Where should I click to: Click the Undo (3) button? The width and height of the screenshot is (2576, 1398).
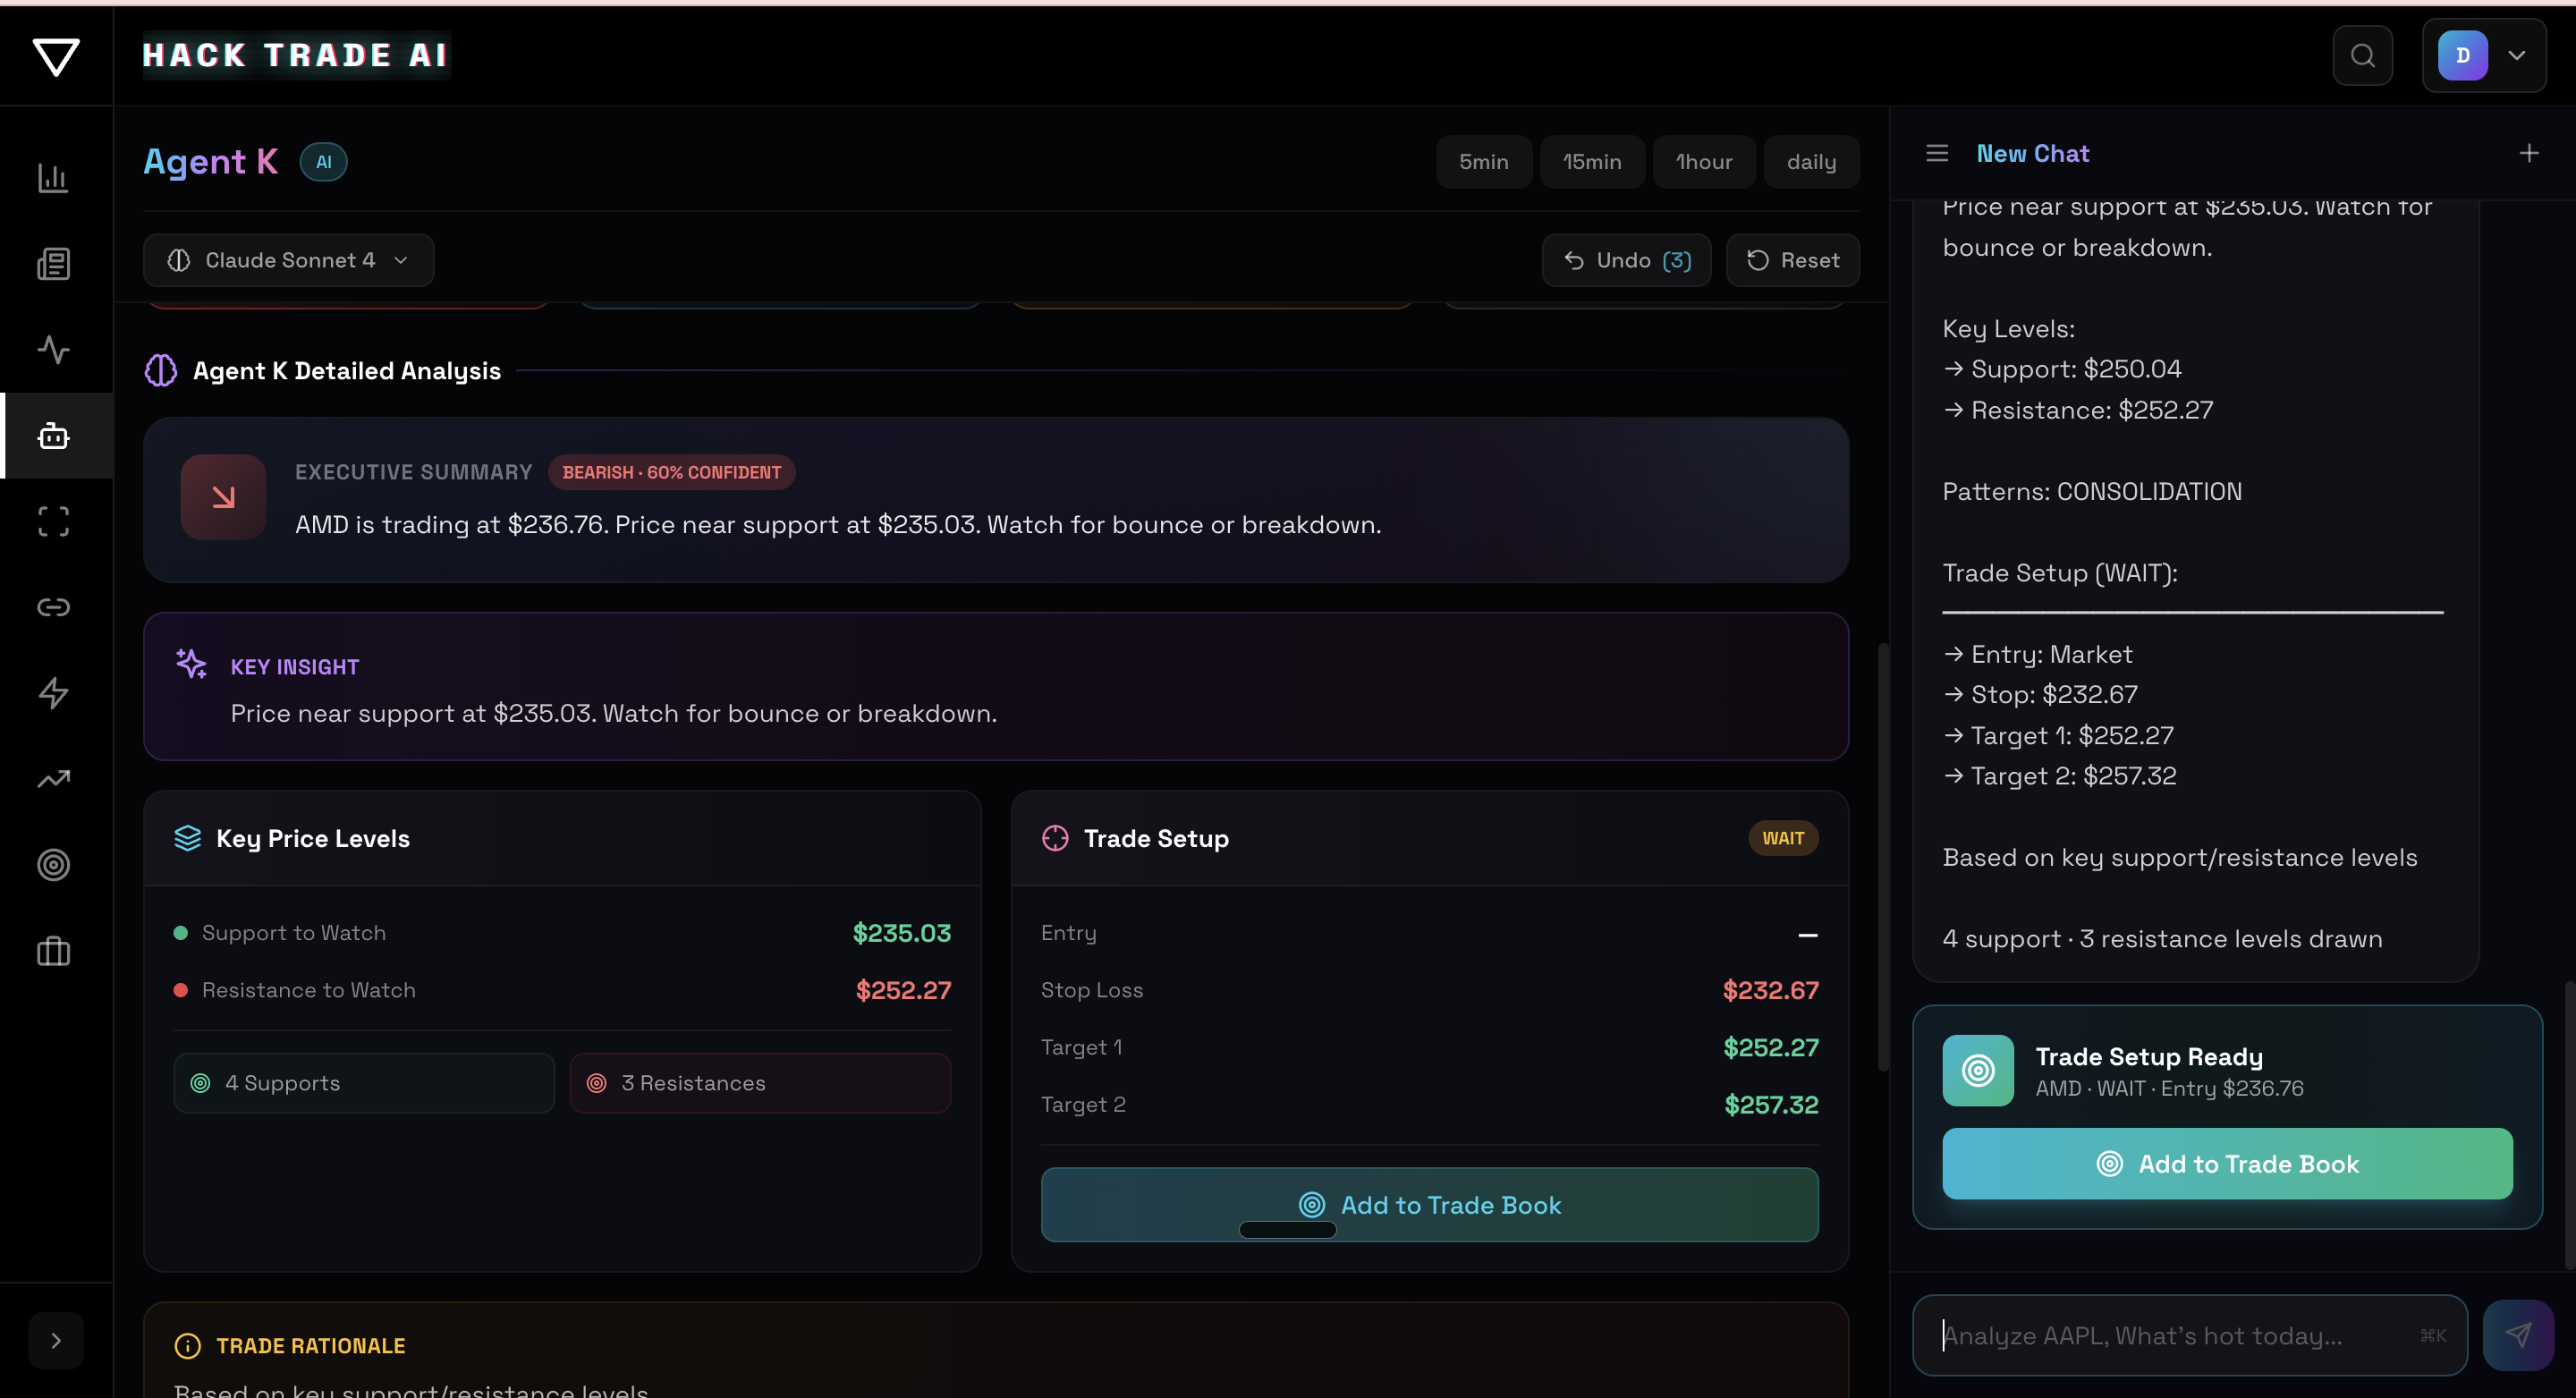tap(1626, 260)
